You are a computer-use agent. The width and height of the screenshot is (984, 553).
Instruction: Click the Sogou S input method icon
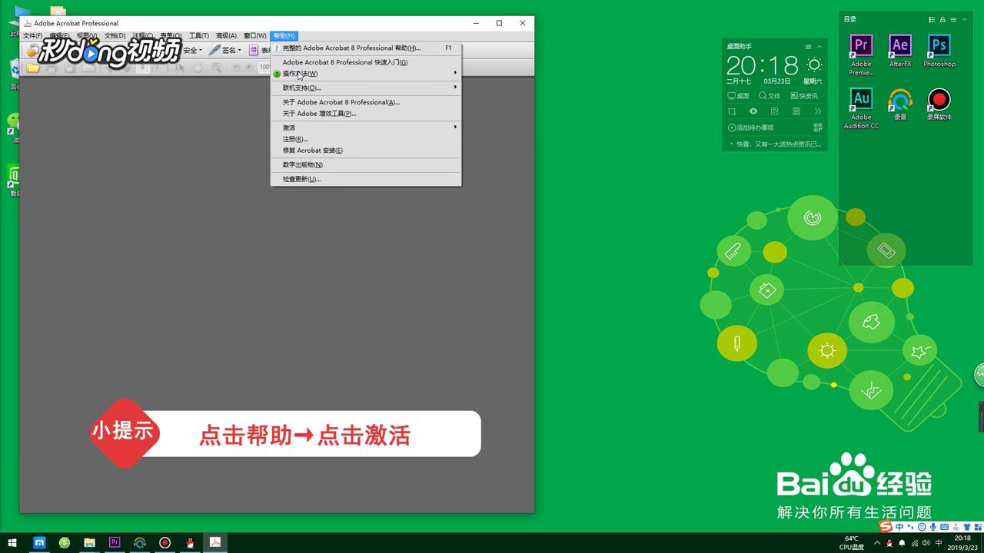click(886, 527)
